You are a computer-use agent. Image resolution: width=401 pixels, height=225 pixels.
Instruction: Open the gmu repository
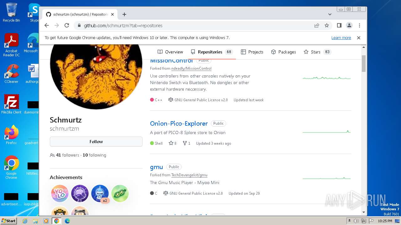click(156, 167)
